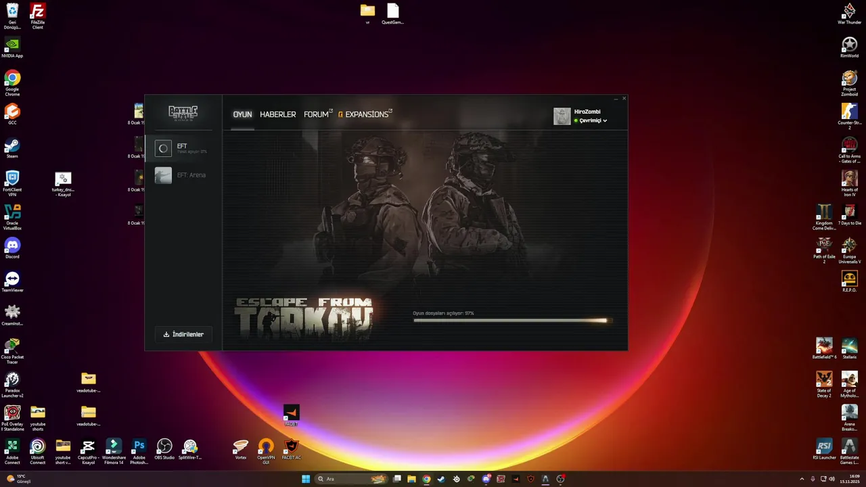Viewport: 866px width, 487px height.
Task: Select the EFT game entry in sidebar
Action: click(183, 148)
